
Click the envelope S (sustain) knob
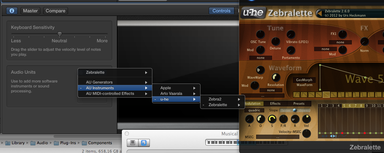272,119
